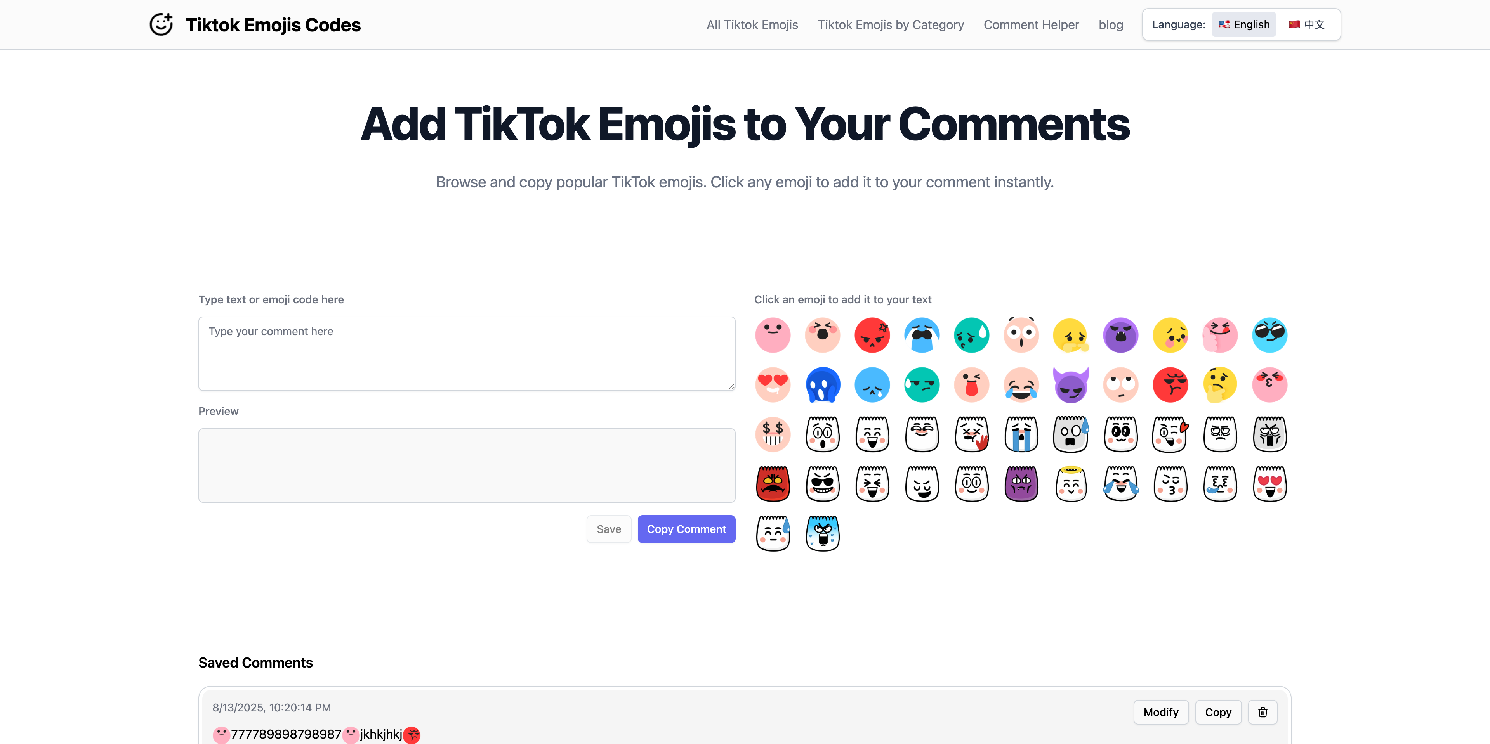1490x744 pixels.
Task: Go to Tiktok Emojis by Category
Action: coord(891,25)
